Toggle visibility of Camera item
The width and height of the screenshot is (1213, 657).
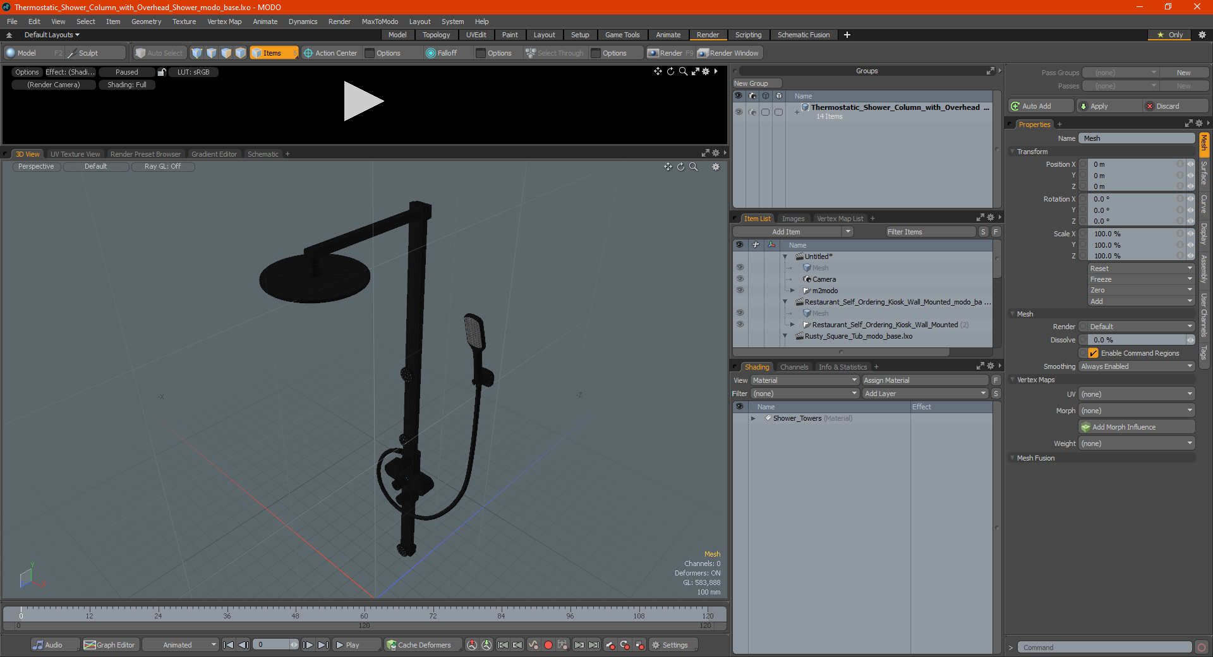[740, 279]
